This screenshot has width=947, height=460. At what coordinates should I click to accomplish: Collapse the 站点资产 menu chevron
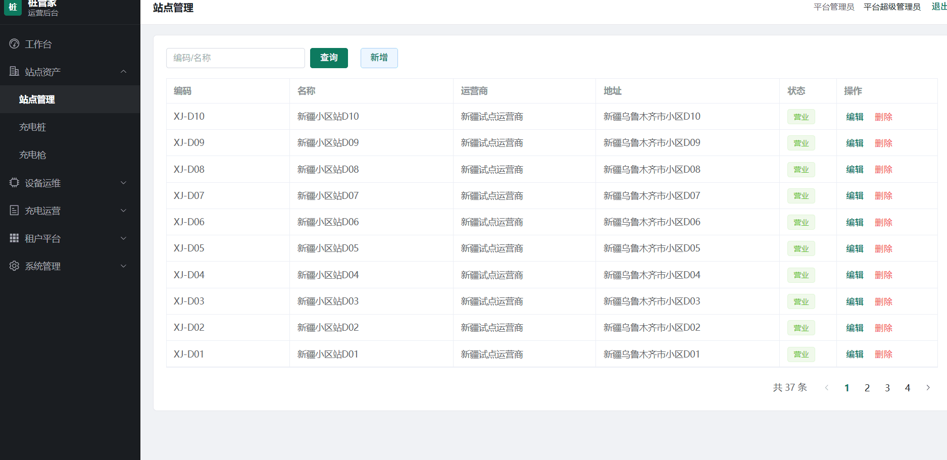click(123, 72)
